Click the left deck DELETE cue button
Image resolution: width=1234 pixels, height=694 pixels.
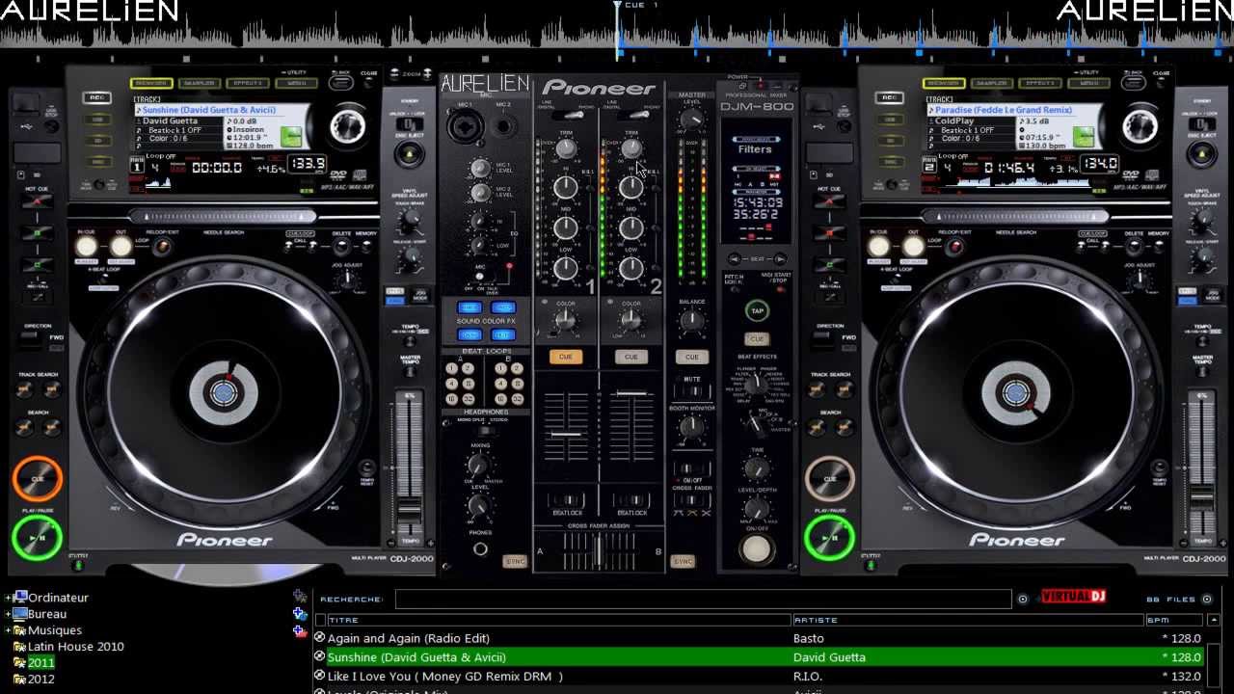click(x=342, y=247)
